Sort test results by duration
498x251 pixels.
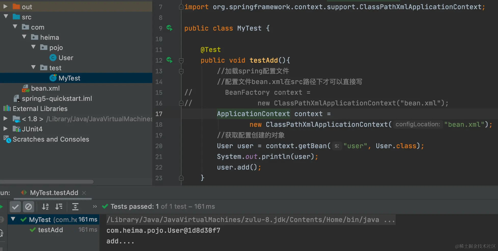pos(59,207)
